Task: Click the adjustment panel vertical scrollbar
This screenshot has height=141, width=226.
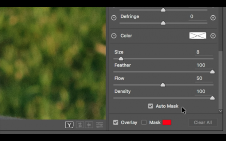Action: tap(221, 80)
